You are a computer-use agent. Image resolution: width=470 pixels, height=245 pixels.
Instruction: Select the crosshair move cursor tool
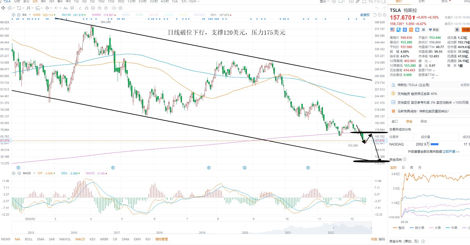coord(3,8)
